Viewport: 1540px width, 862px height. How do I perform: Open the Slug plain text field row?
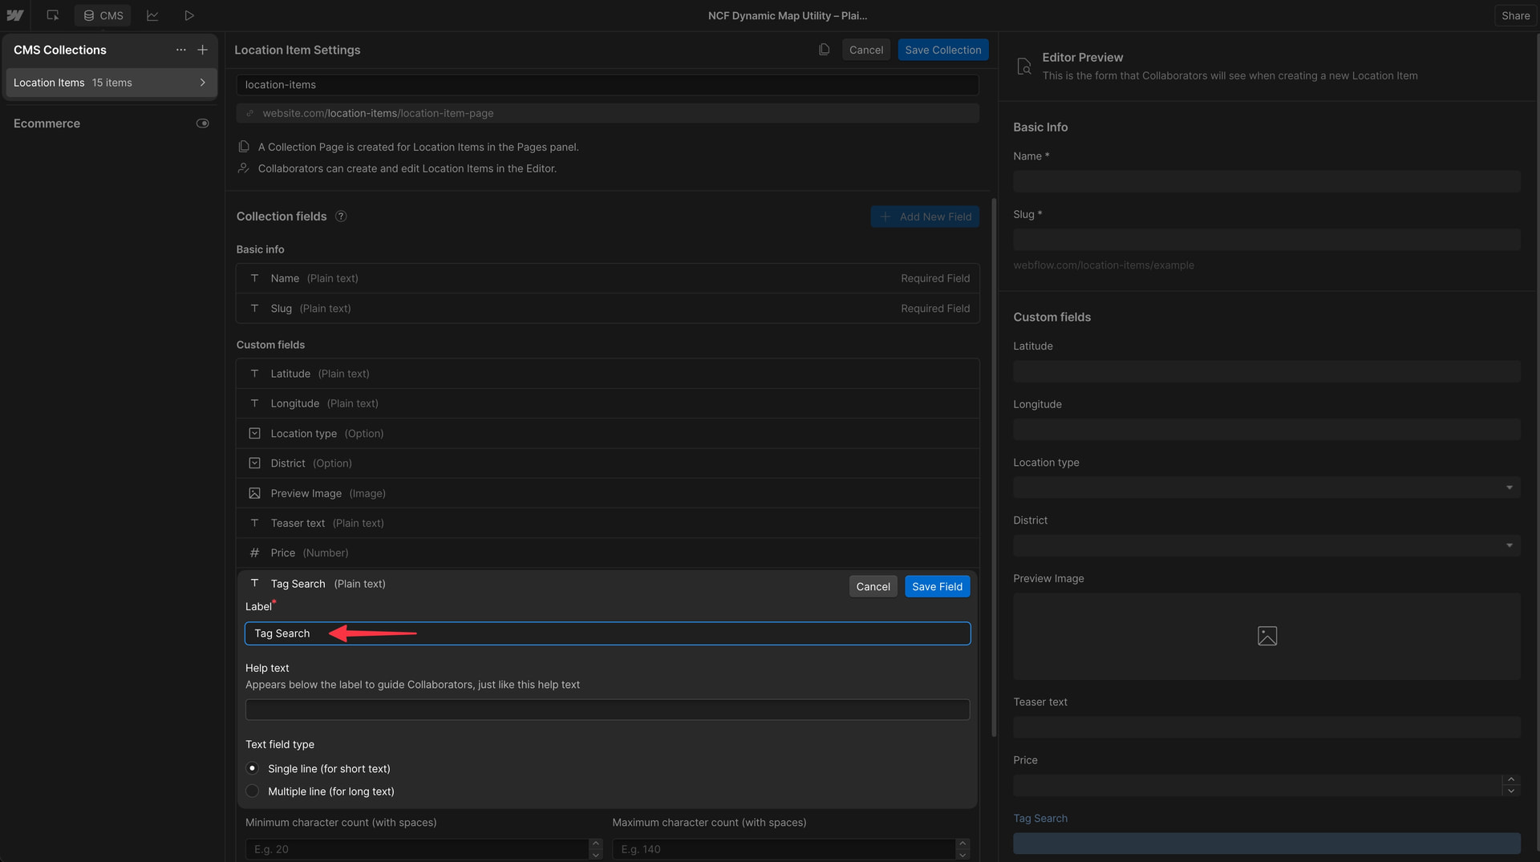[607, 309]
